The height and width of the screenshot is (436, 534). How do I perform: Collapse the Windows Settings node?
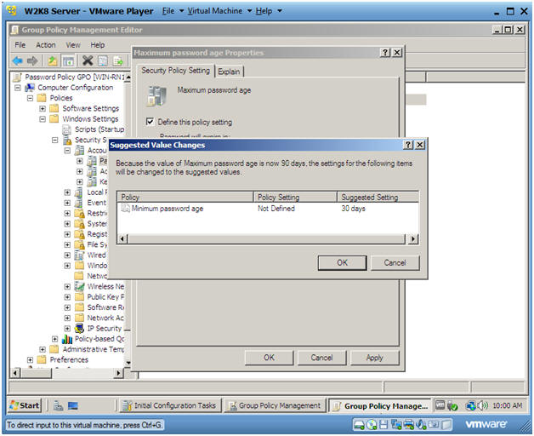point(43,119)
